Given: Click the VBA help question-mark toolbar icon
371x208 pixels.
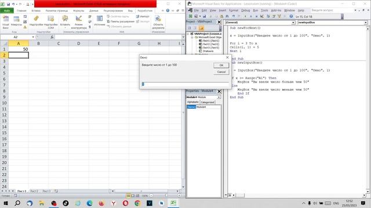Looking at the screenshot, I should 291,16.
